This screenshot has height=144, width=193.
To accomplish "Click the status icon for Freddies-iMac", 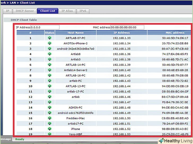I will [49, 118].
